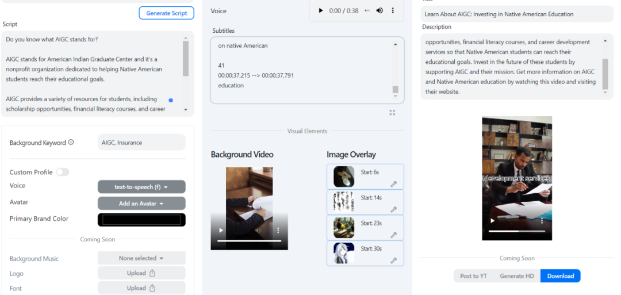Seek in the voice audio progress bar

(x=367, y=11)
